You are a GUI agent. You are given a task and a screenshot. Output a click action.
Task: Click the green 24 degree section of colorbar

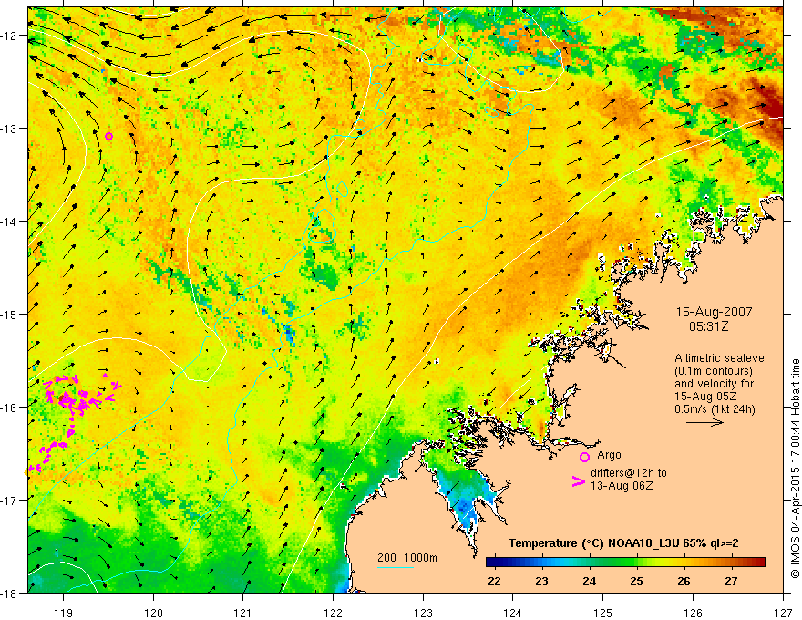pyautogui.click(x=590, y=563)
